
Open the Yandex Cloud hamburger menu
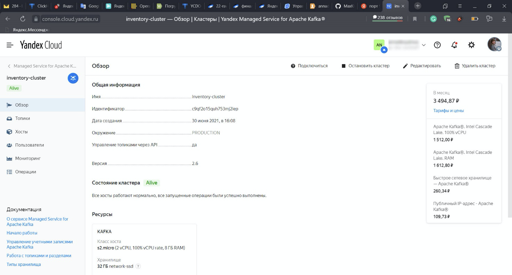click(x=10, y=45)
